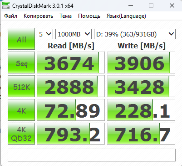This screenshot has width=182, height=166.
Task: Minimize the CrystalDiskMark window
Action: (131, 6)
